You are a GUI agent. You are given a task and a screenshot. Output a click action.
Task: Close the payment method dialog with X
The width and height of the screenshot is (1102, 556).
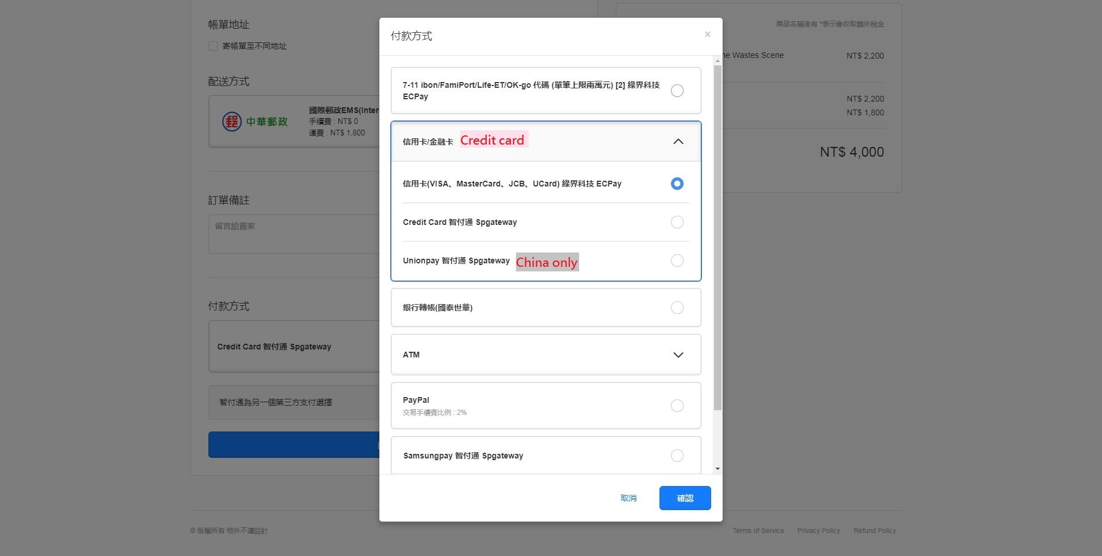pyautogui.click(x=707, y=34)
